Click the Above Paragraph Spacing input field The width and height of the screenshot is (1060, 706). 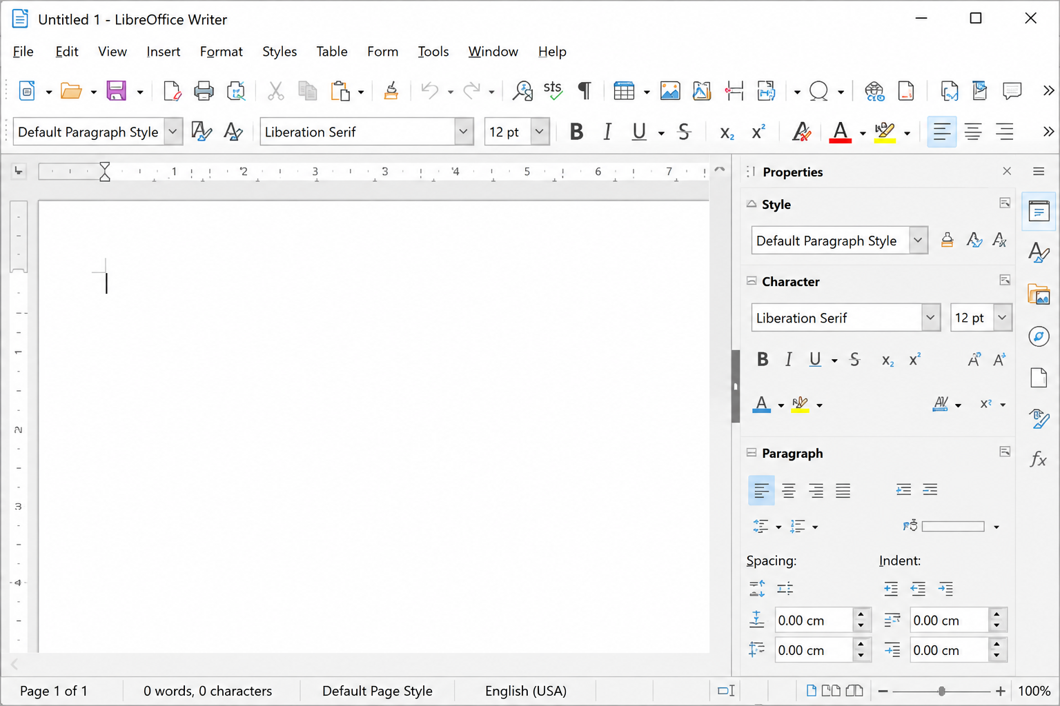coord(814,621)
